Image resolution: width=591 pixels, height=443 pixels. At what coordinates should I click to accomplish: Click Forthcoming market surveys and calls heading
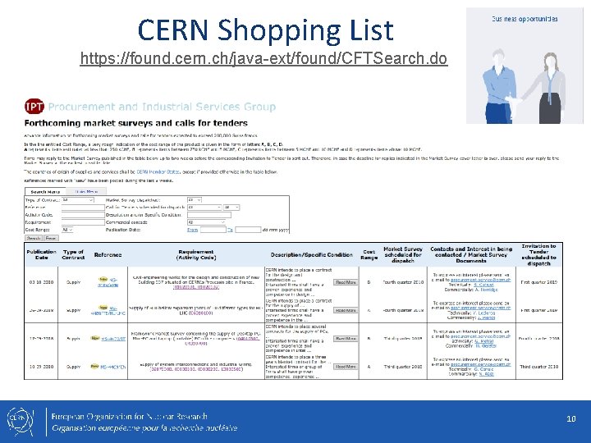pyautogui.click(x=135, y=123)
